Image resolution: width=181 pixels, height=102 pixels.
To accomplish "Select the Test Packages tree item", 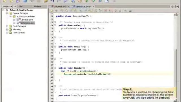I will tap(20, 26).
